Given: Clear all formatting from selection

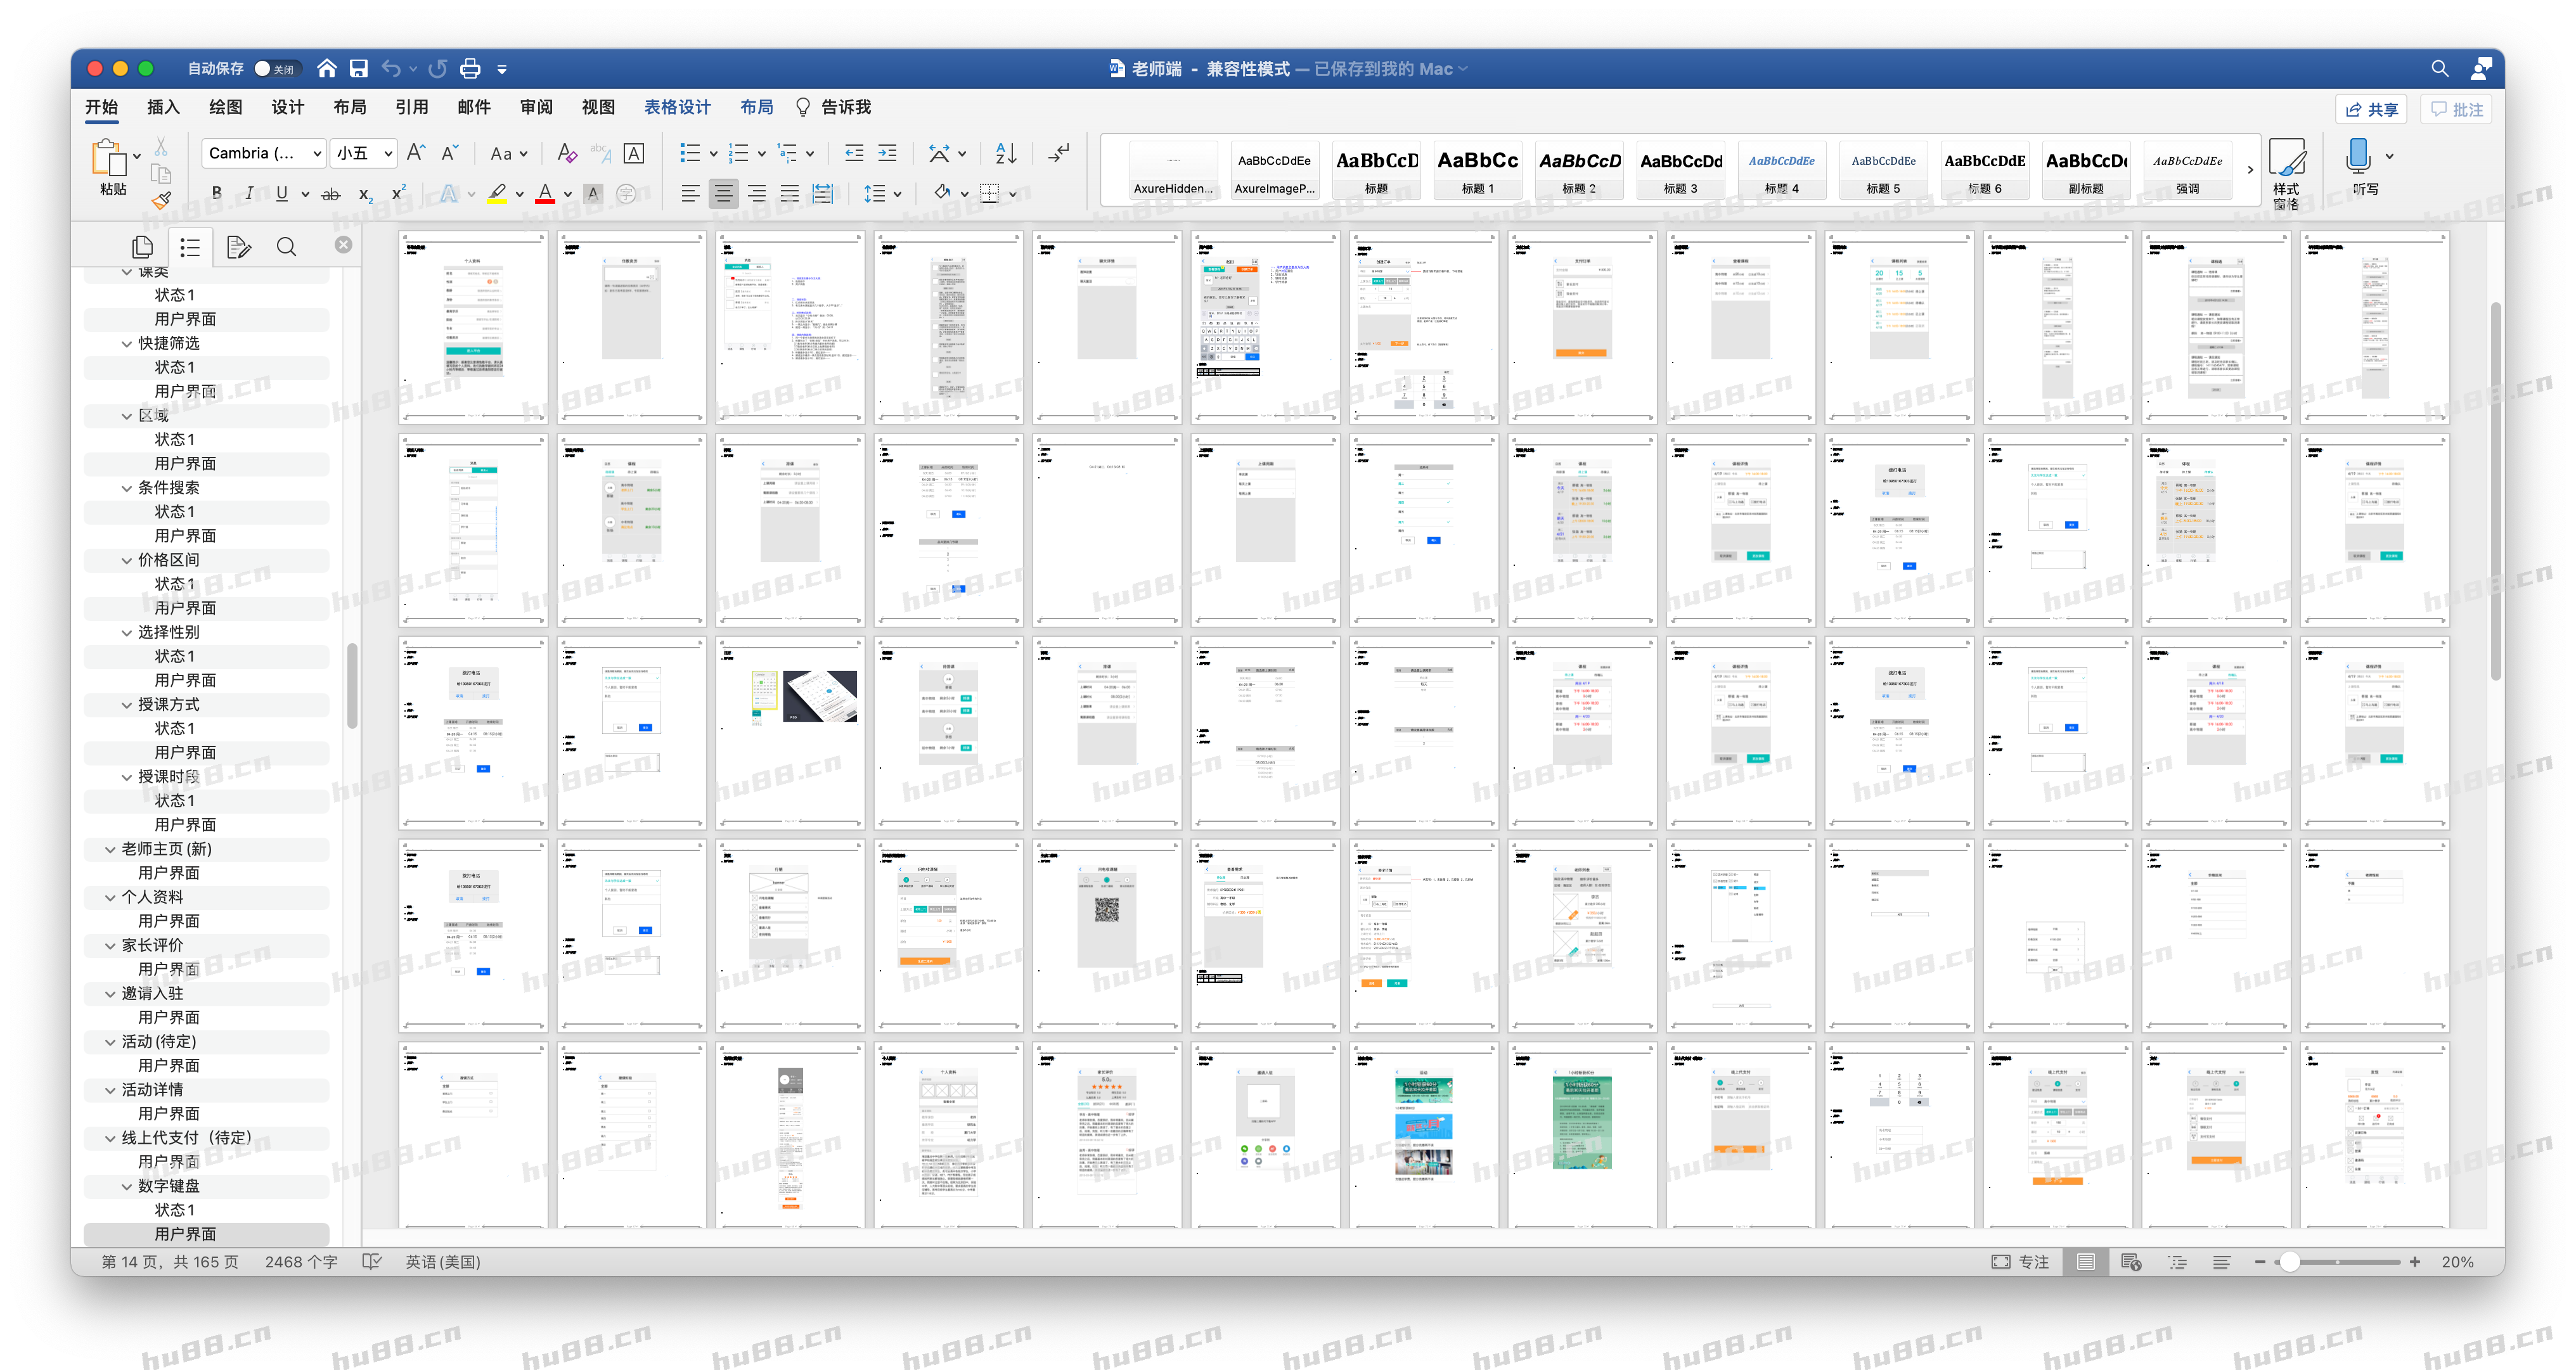Looking at the screenshot, I should point(566,152).
